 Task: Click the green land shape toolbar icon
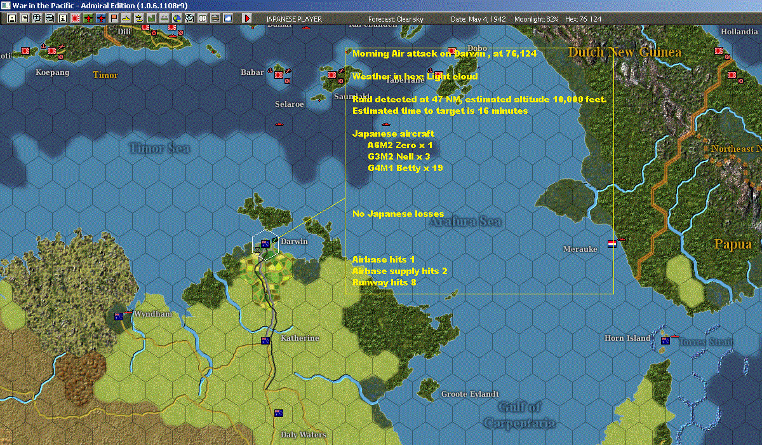[x=152, y=18]
